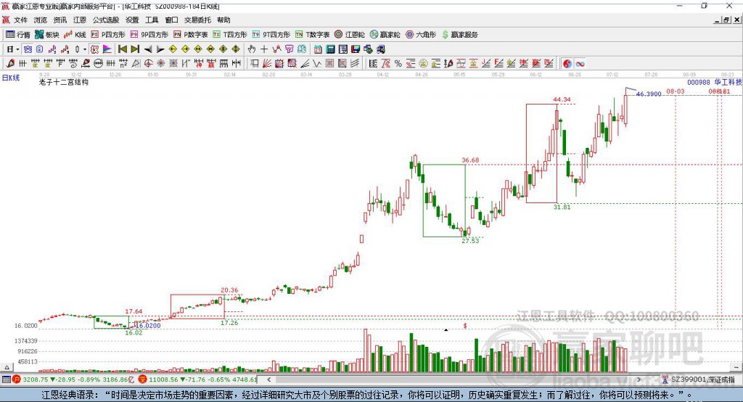Open the 9T四方形 tool
The width and height of the screenshot is (743, 402).
271,35
